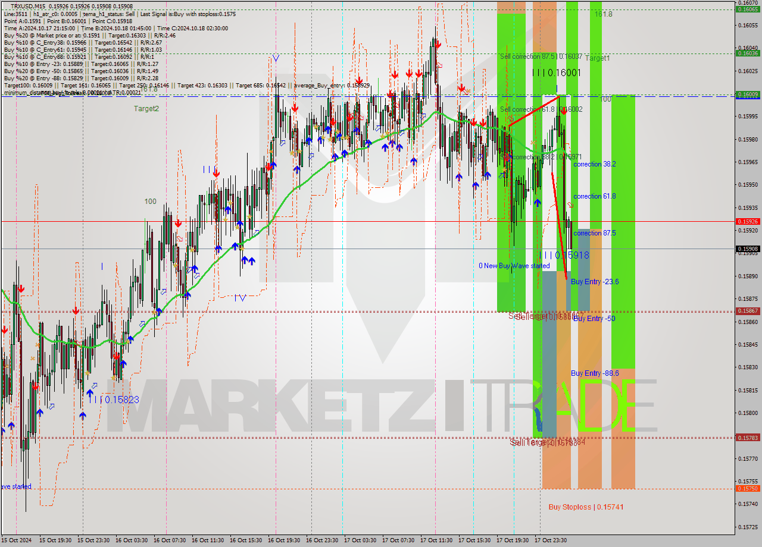Click 0.15845 on the price scale

(x=748, y=344)
